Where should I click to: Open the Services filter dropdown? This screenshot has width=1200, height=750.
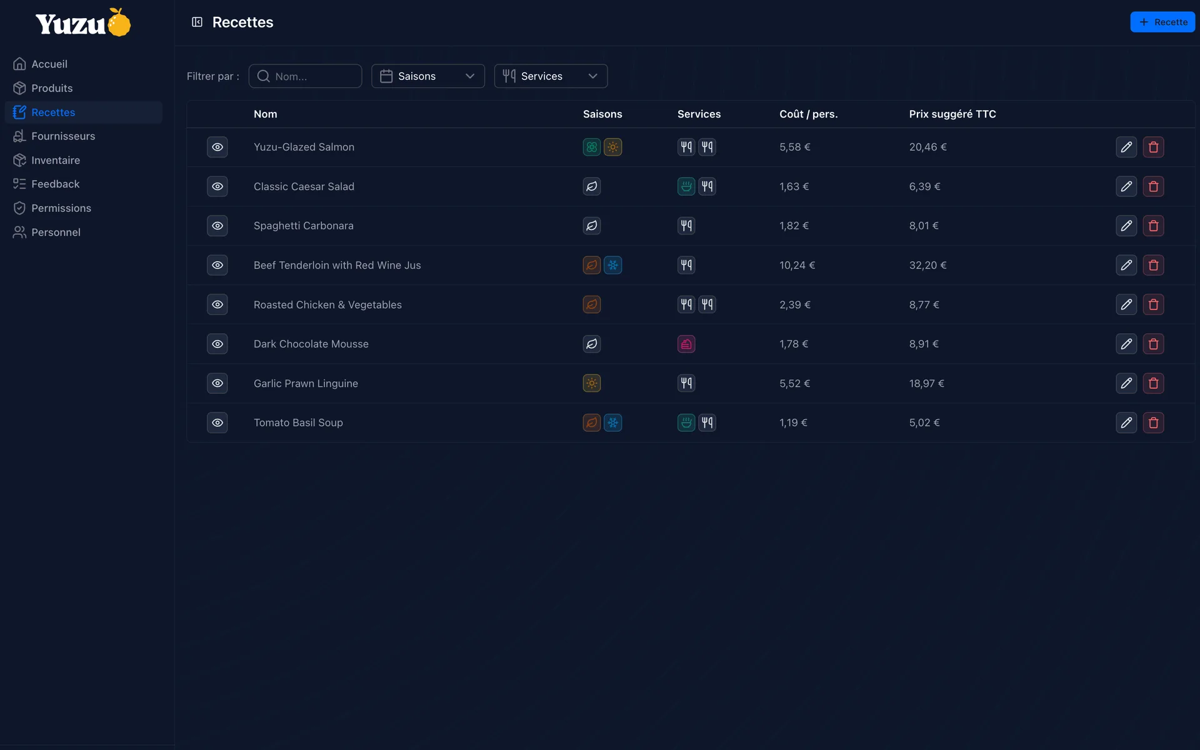(551, 76)
